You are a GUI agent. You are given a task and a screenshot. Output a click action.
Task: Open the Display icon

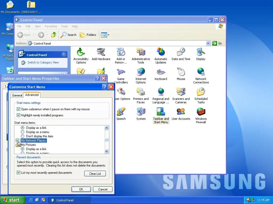pos(201,54)
